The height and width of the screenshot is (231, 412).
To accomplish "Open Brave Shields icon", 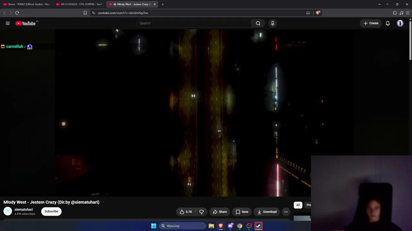I will (x=318, y=13).
